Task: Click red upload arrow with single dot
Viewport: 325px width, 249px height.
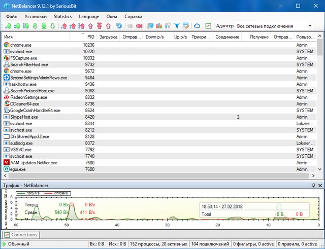Action: [x=64, y=26]
